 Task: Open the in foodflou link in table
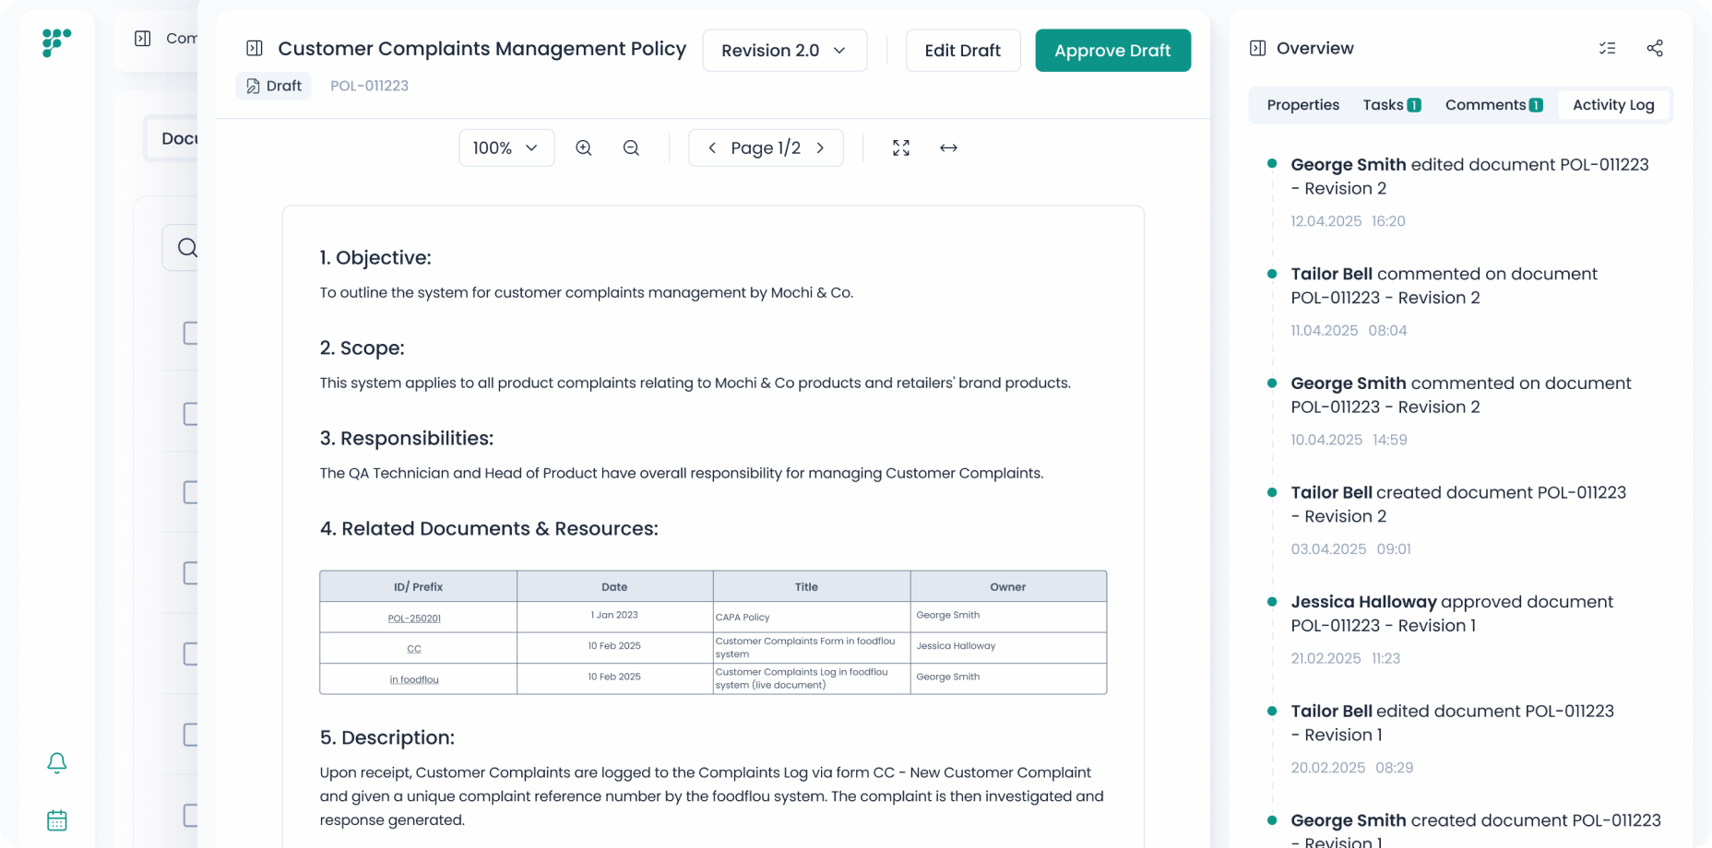[x=414, y=679]
